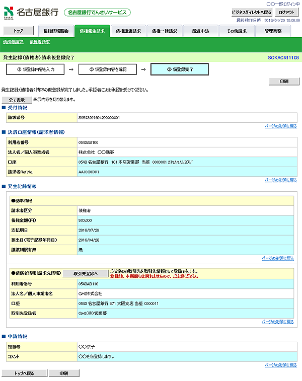Click the 債務者請求 submenu link
302x381 pixels.
click(13, 42)
